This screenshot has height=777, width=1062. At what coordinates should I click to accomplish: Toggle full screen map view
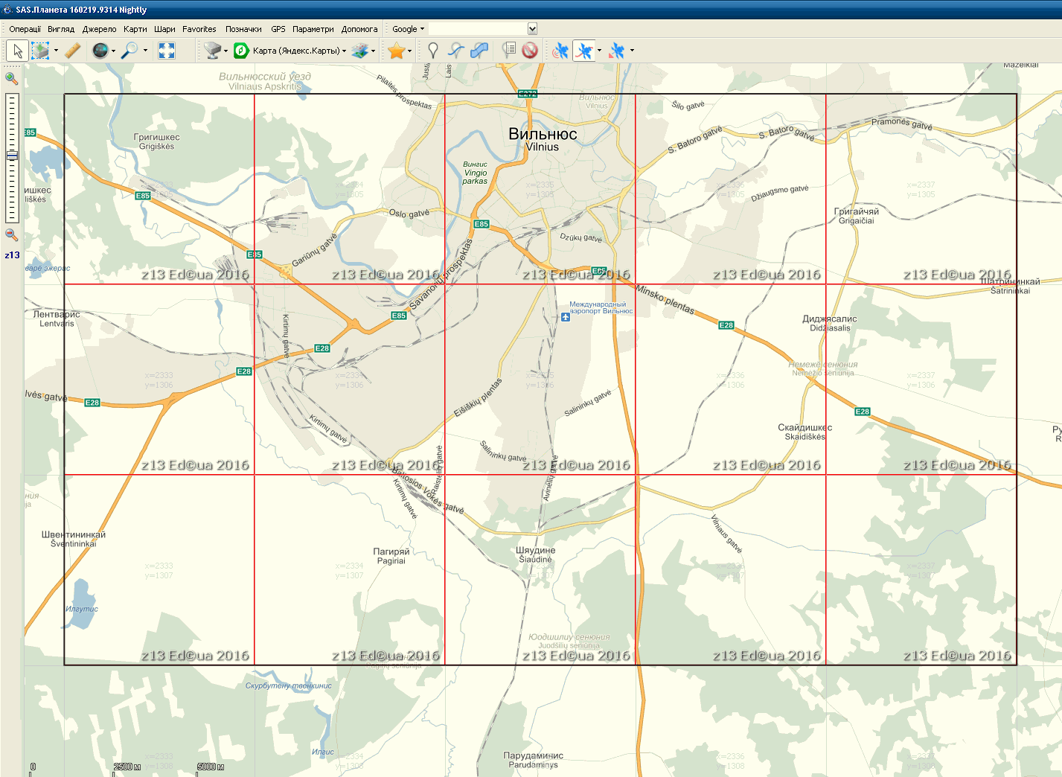(167, 51)
